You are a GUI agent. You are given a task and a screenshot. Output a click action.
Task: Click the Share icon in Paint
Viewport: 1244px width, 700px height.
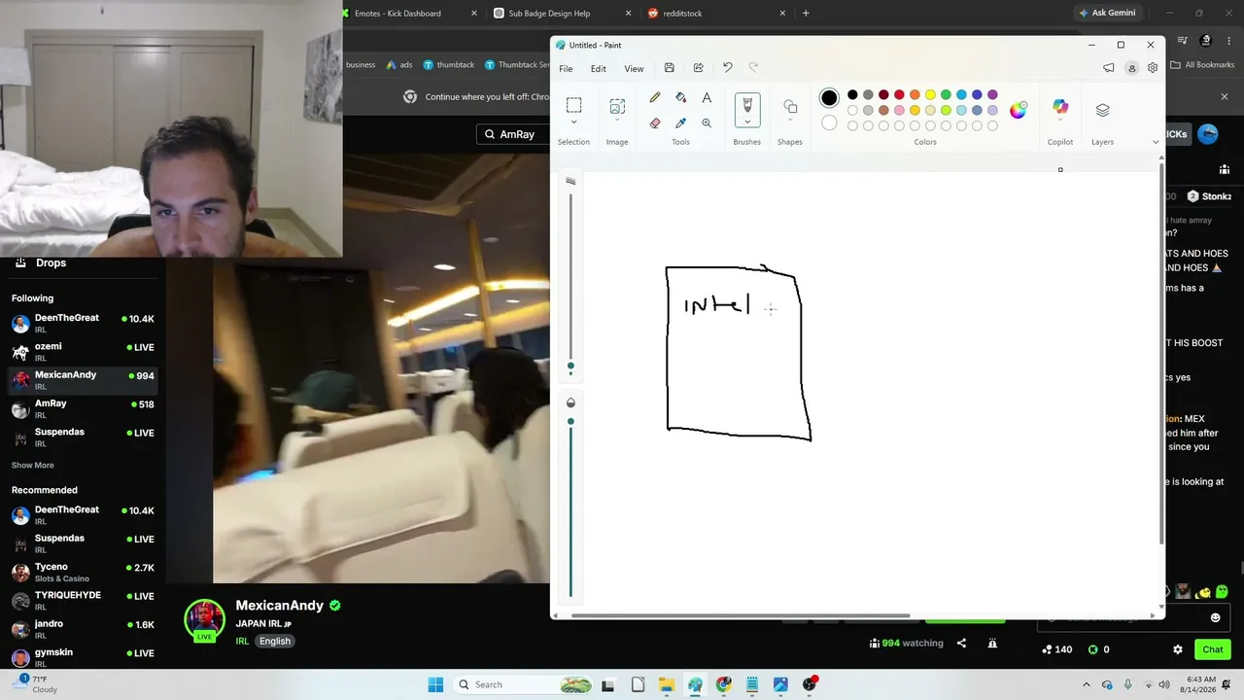pyautogui.click(x=698, y=68)
